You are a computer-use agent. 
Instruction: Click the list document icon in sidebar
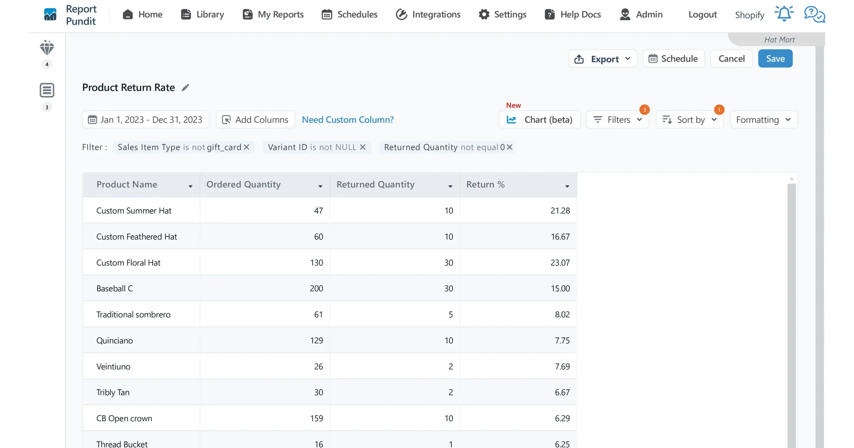click(x=47, y=90)
